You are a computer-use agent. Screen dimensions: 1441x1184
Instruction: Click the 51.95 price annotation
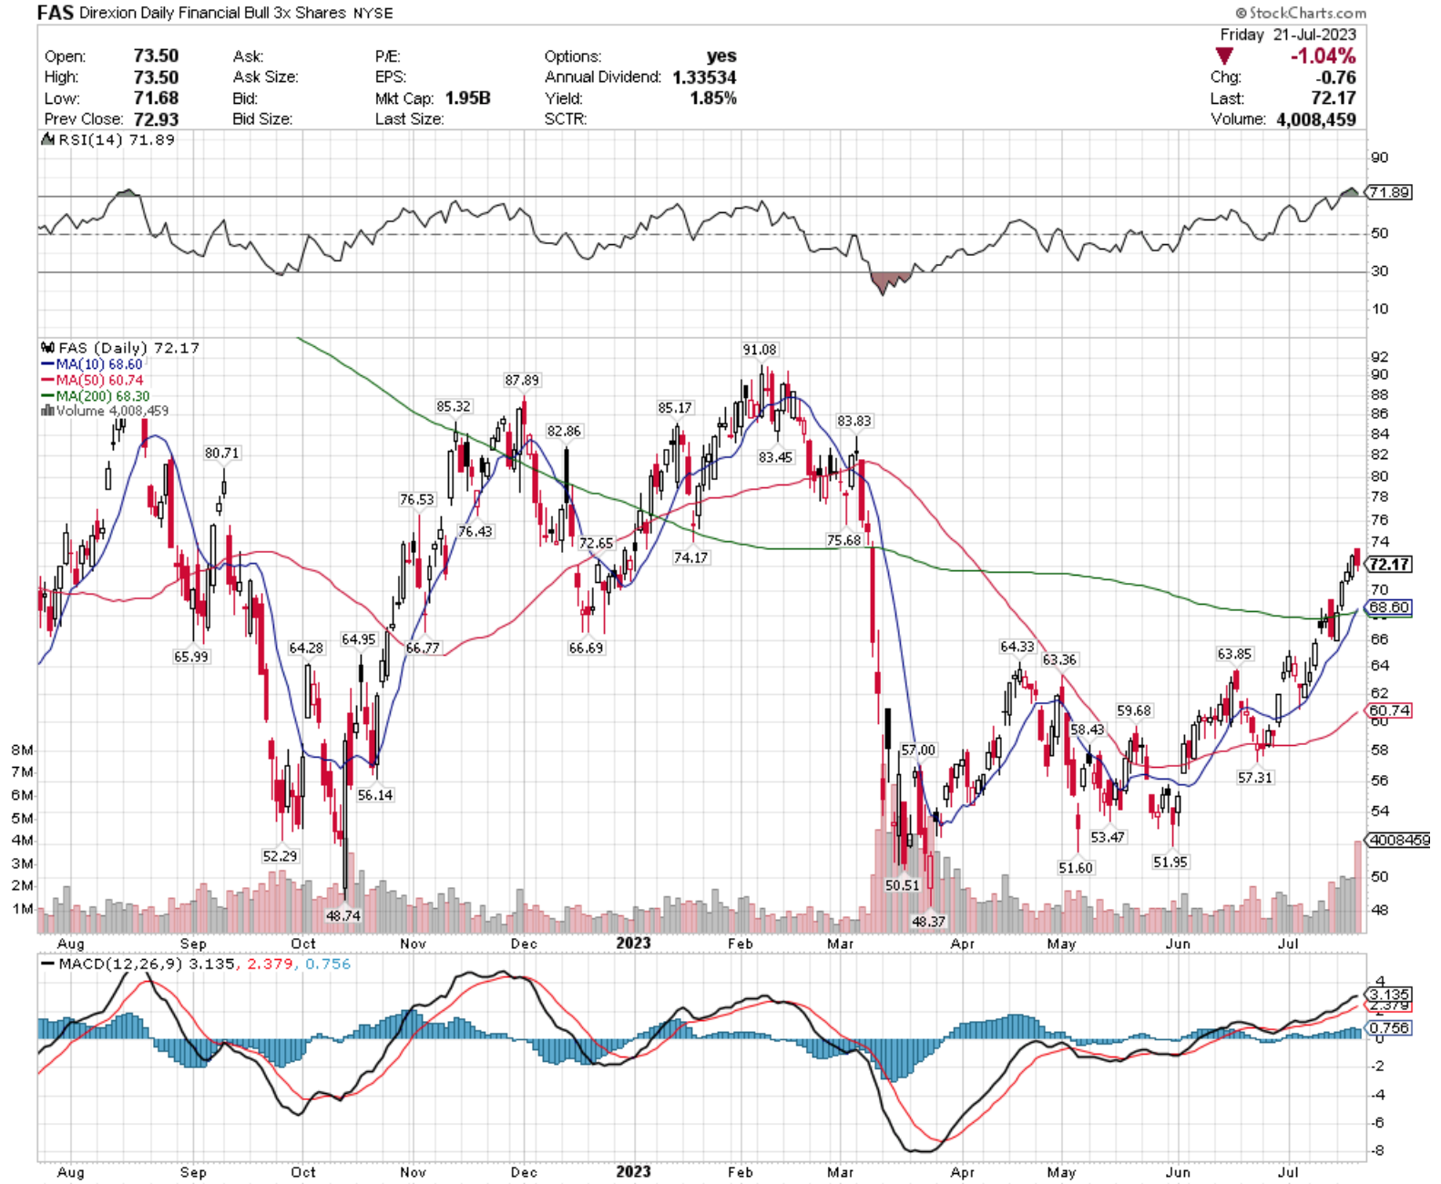click(1170, 862)
